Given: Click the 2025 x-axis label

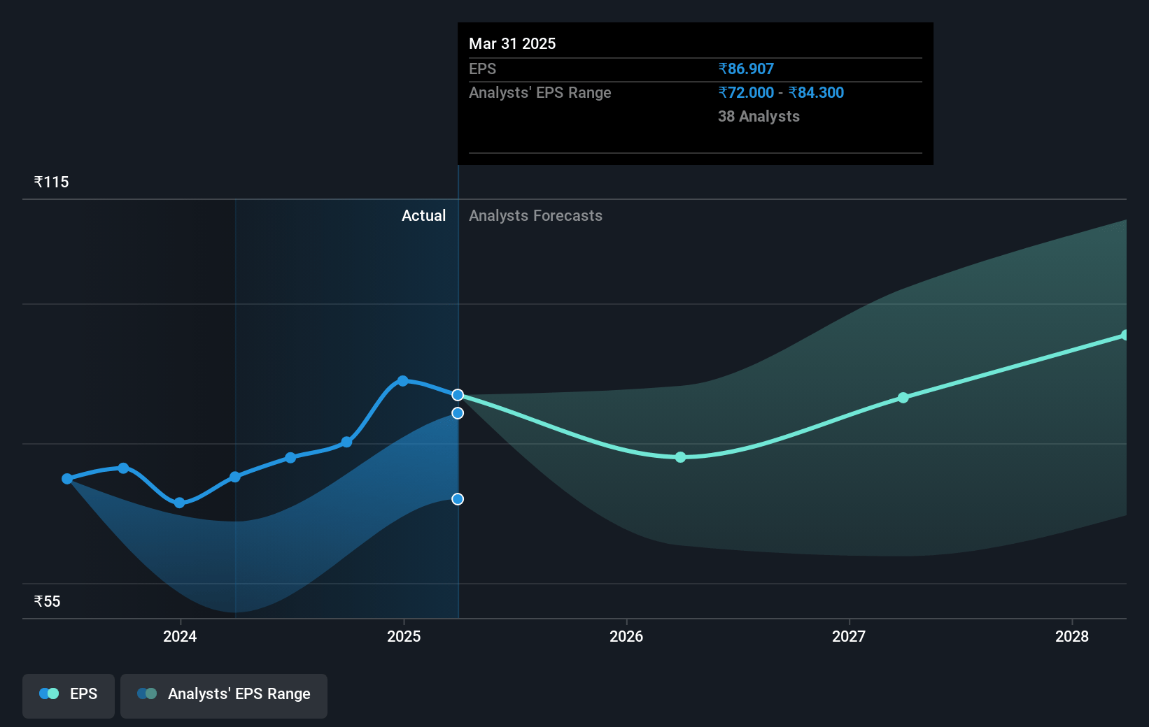Looking at the screenshot, I should [x=404, y=636].
